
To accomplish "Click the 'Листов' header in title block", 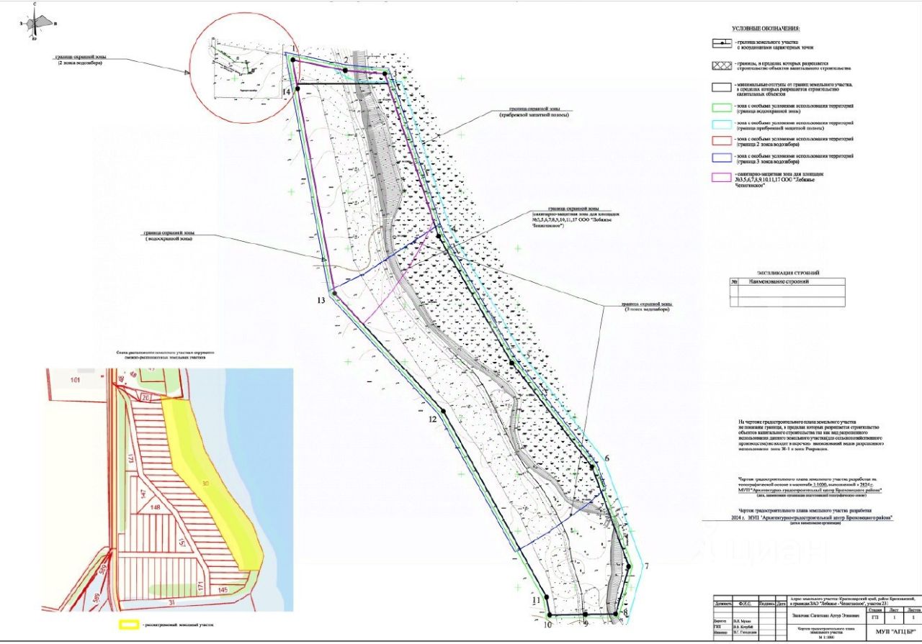I will pyautogui.click(x=913, y=609).
